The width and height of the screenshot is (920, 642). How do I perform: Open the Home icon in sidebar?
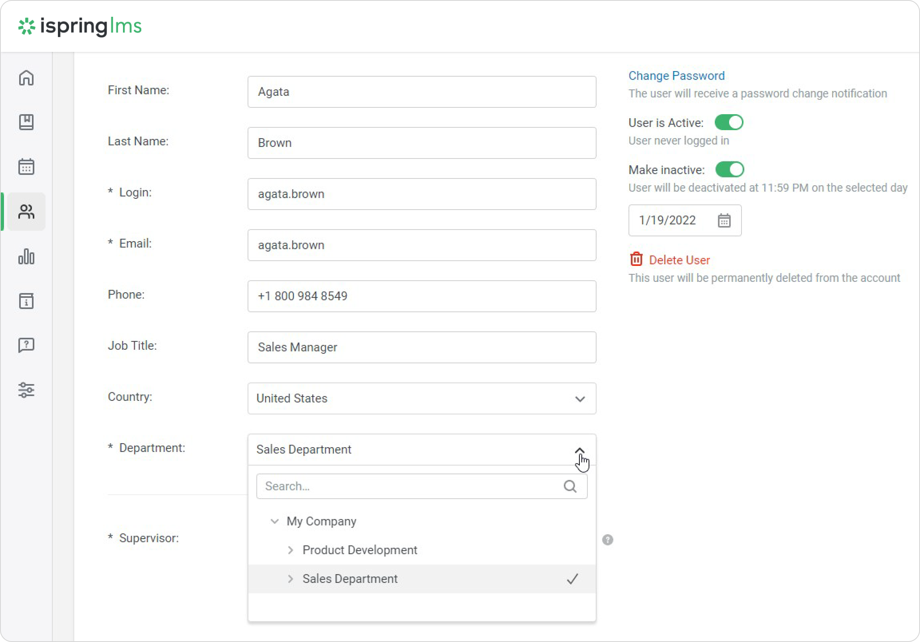pyautogui.click(x=26, y=78)
